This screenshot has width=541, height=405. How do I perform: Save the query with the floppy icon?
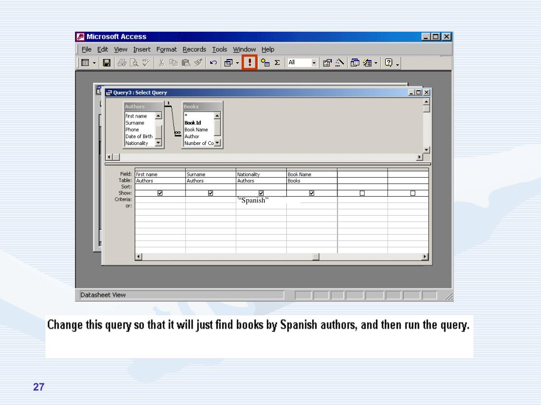tap(107, 63)
